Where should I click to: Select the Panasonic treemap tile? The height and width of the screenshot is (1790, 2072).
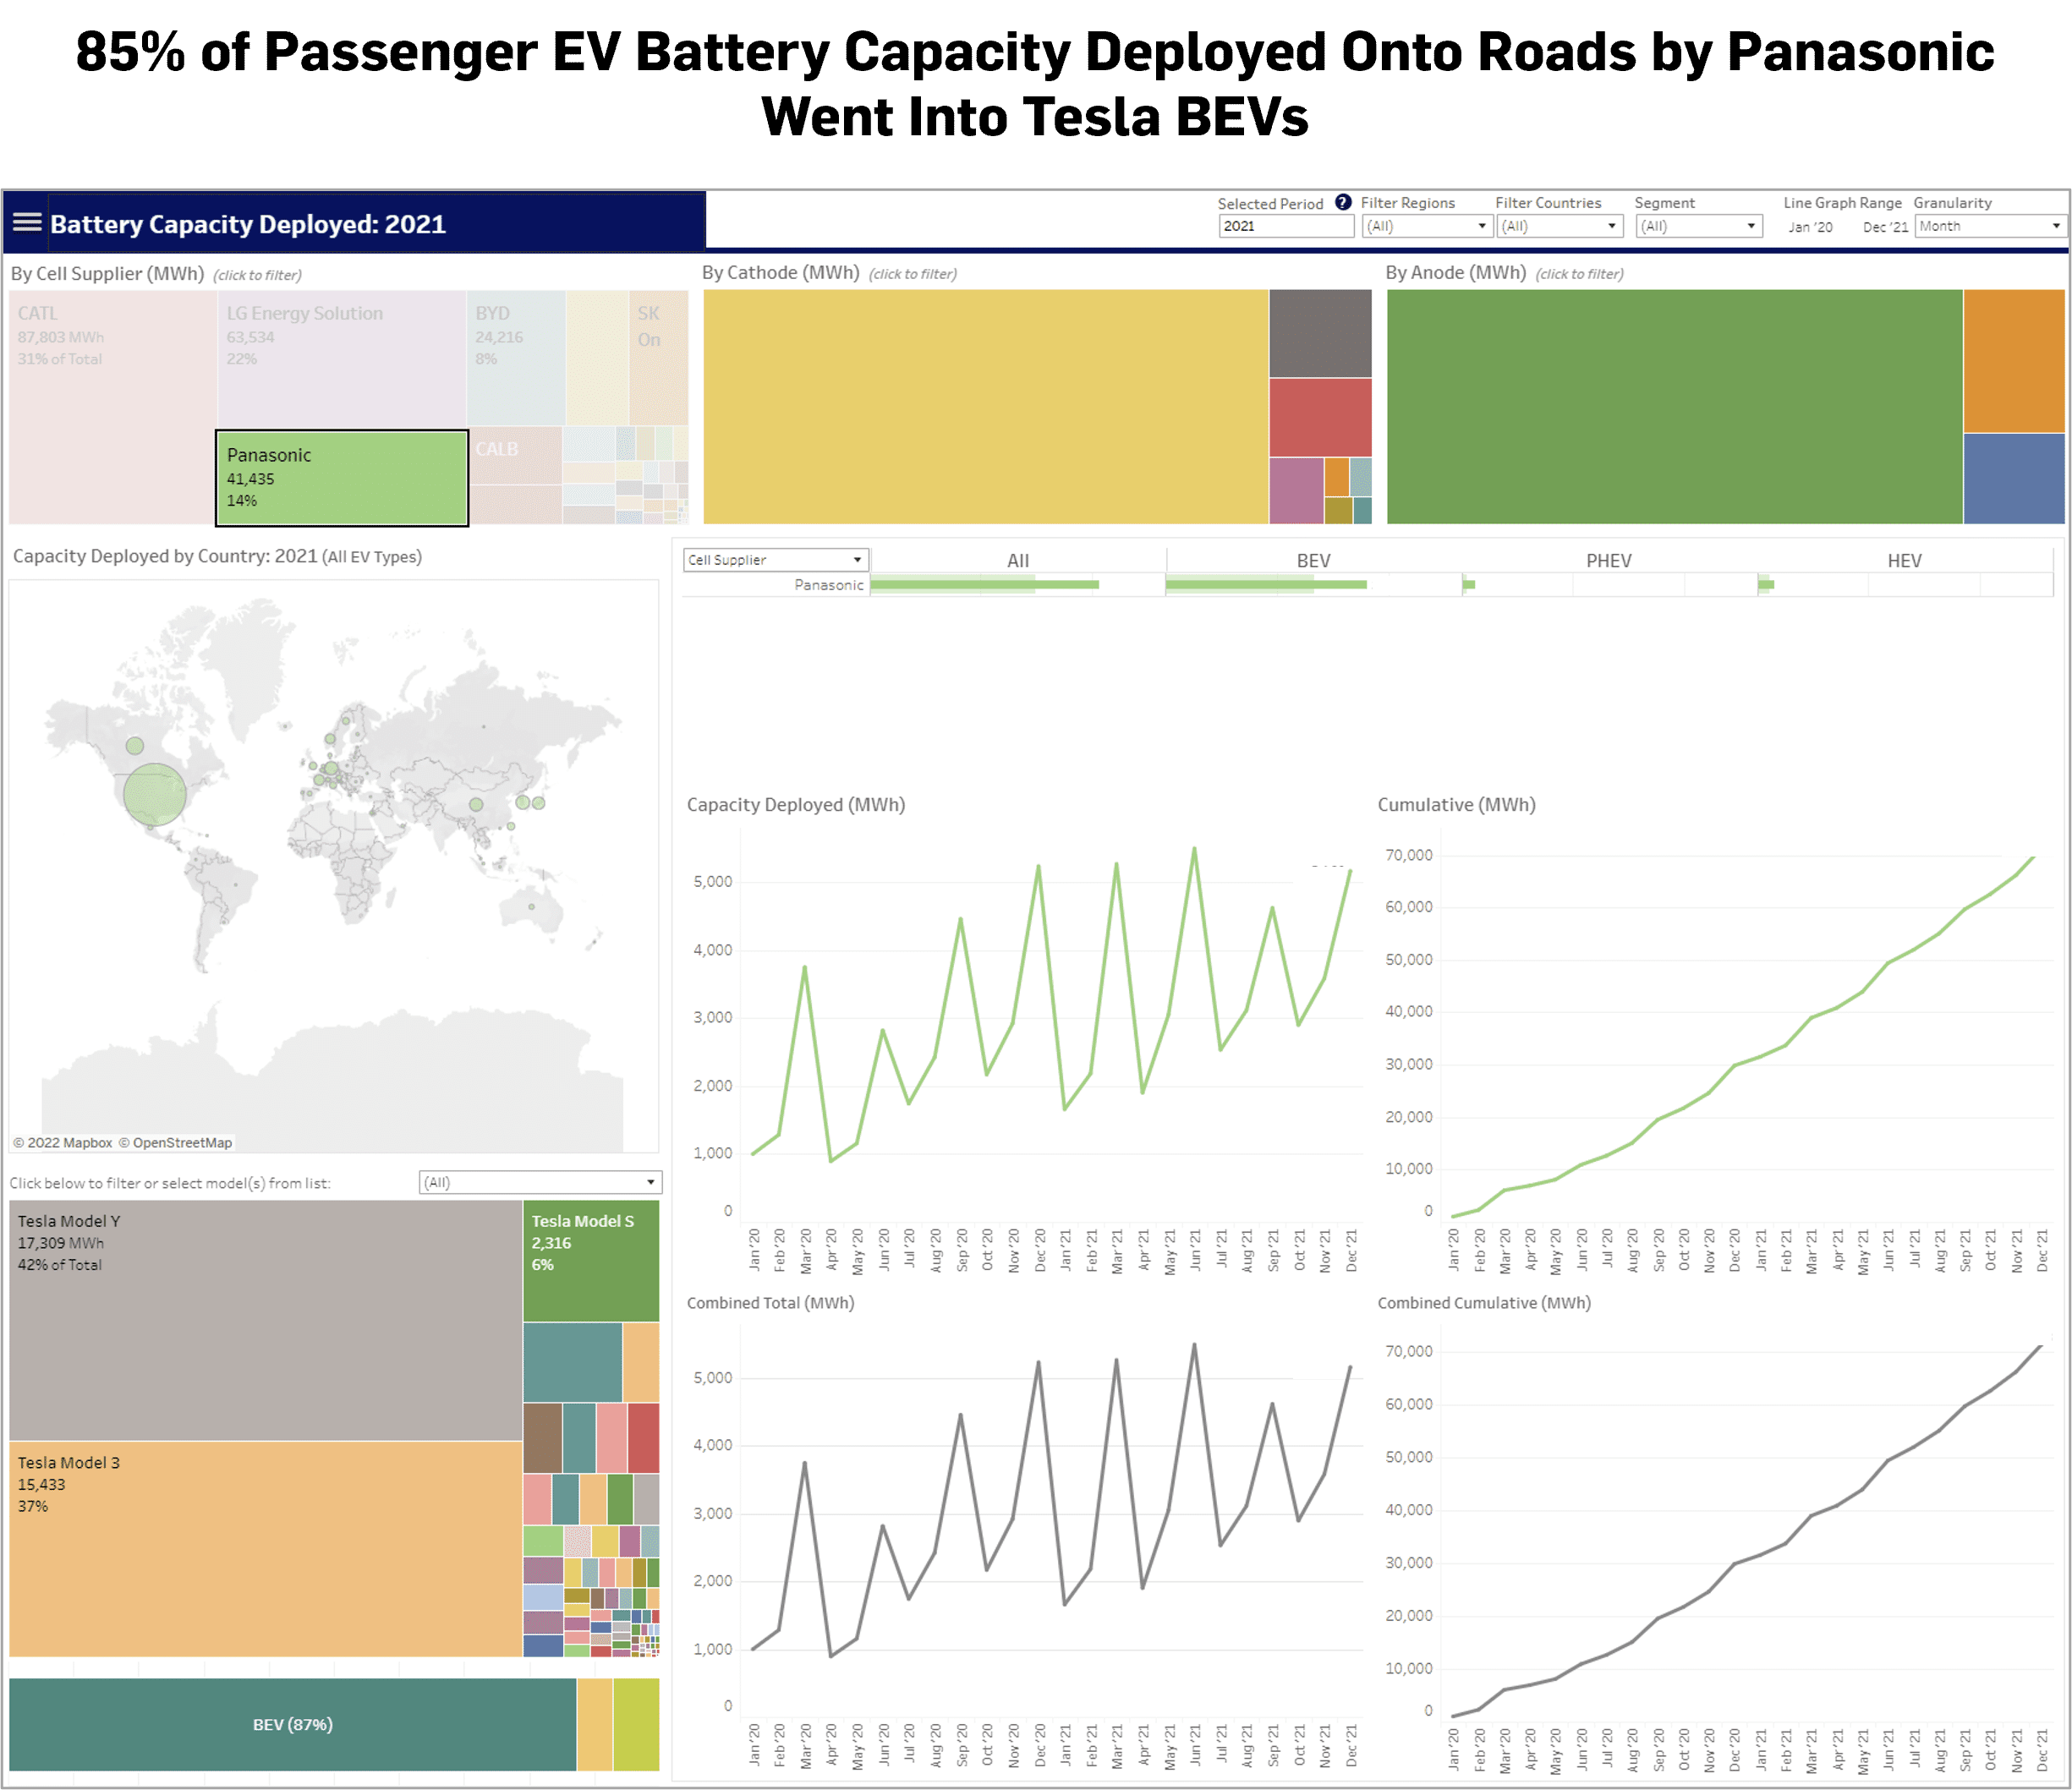[342, 478]
